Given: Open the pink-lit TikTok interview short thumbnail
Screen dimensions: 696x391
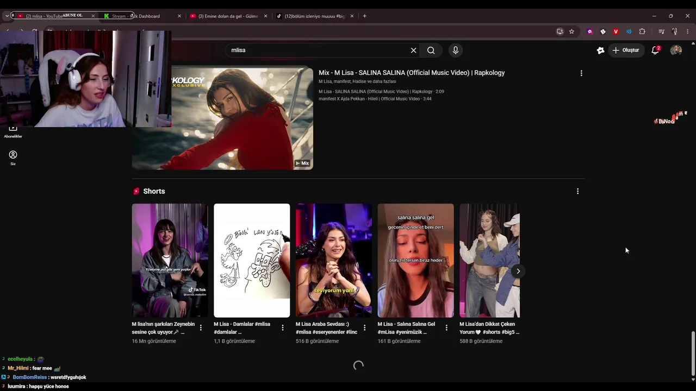Looking at the screenshot, I should (x=170, y=261).
